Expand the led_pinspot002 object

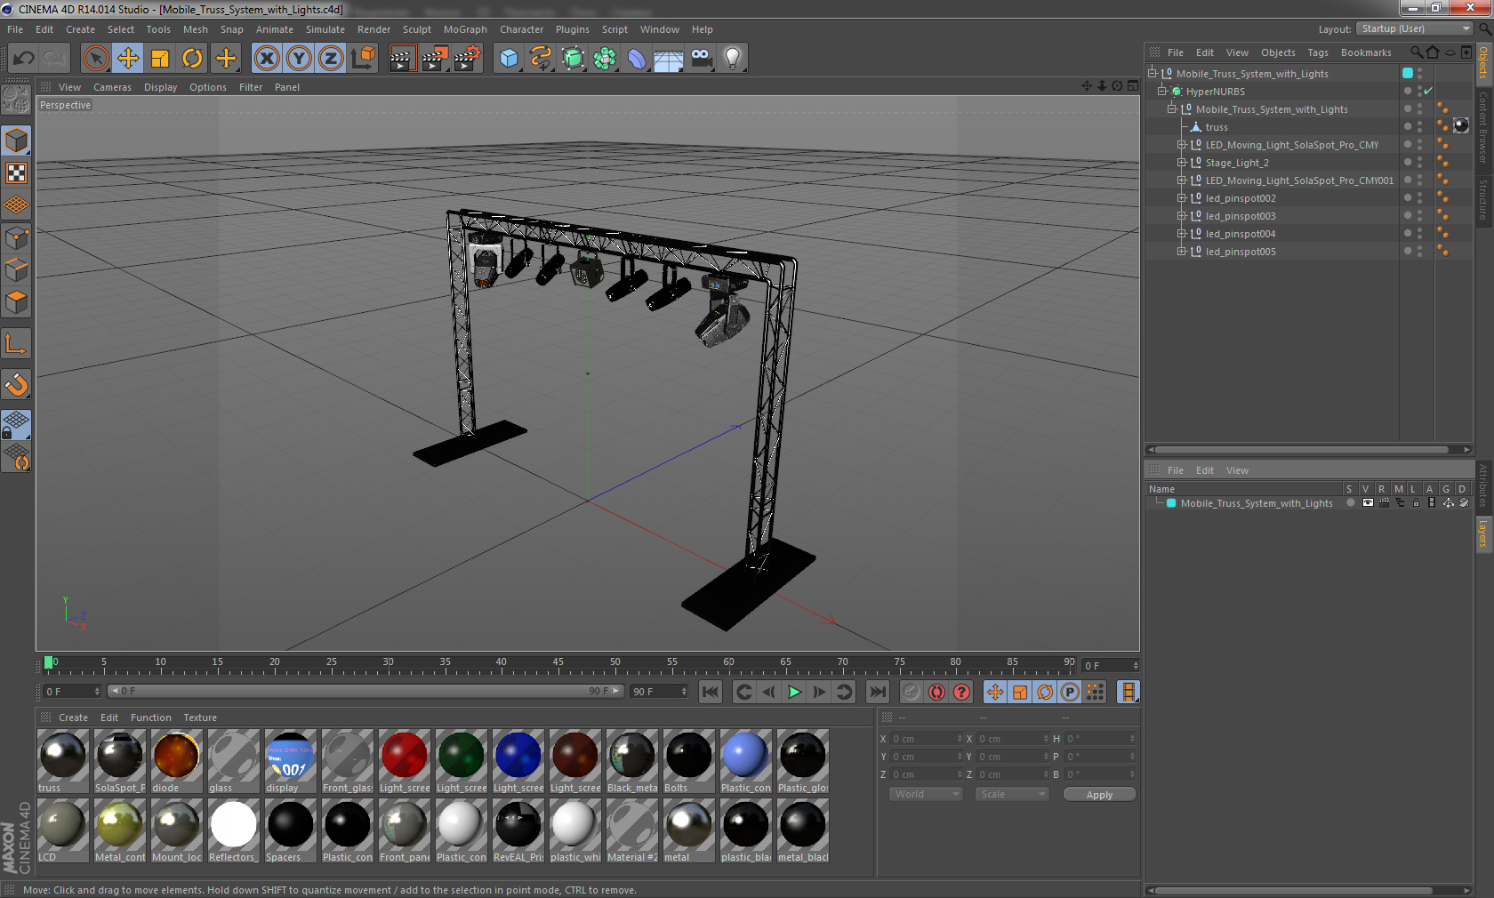pos(1181,198)
